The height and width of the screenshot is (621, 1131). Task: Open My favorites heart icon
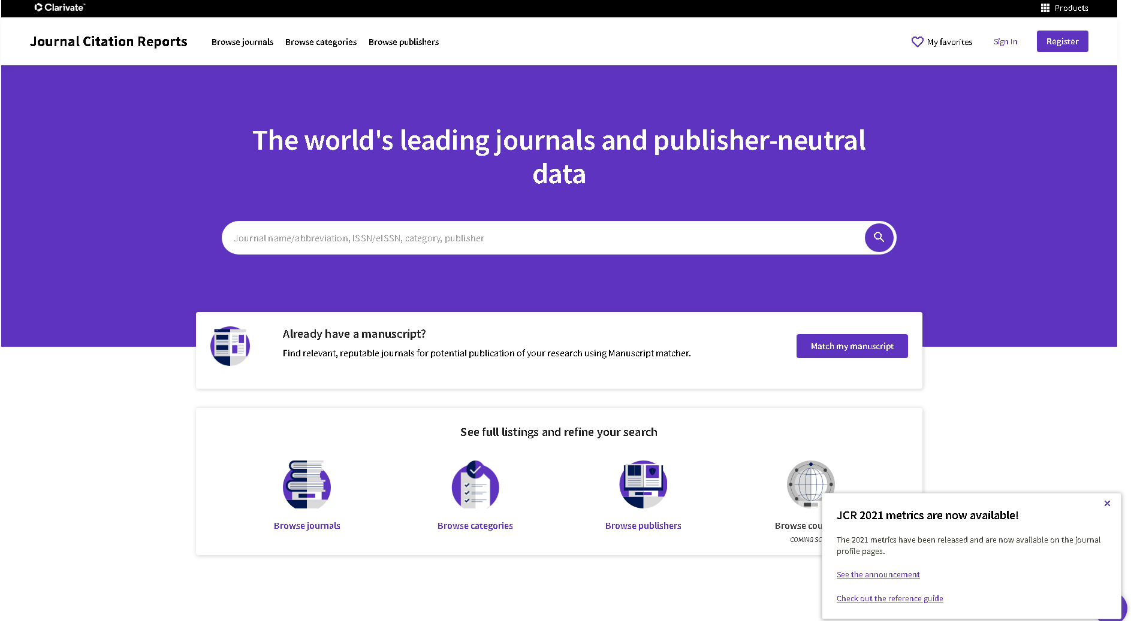pos(918,41)
